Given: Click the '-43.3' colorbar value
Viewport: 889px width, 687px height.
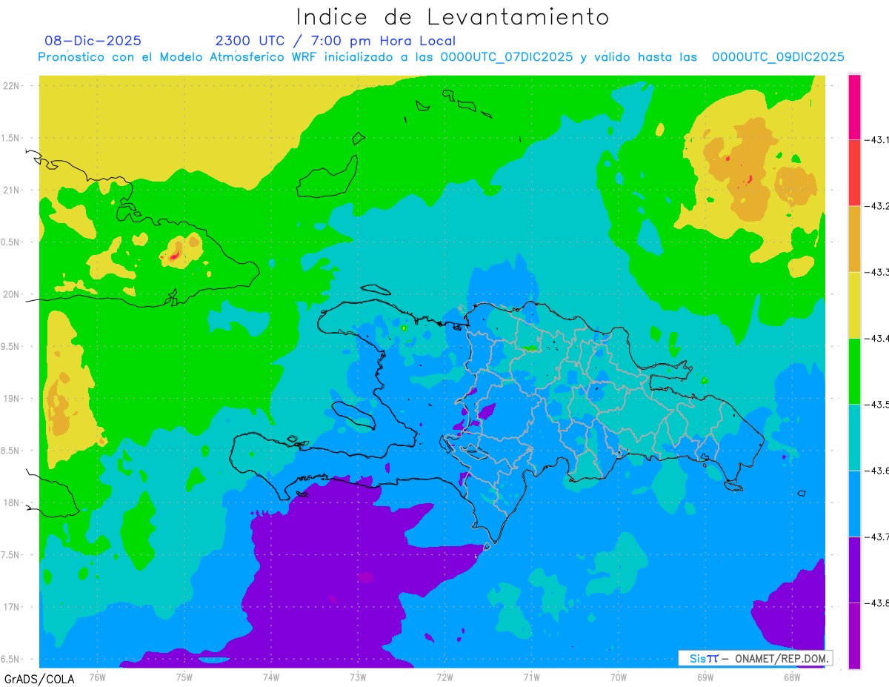Looking at the screenshot, I should (x=878, y=272).
